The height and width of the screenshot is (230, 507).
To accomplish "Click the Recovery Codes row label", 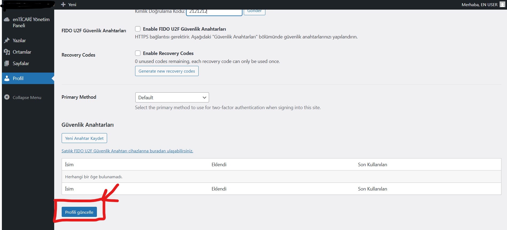I will pyautogui.click(x=78, y=55).
